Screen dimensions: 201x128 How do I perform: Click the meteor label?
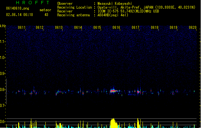tap(45, 10)
